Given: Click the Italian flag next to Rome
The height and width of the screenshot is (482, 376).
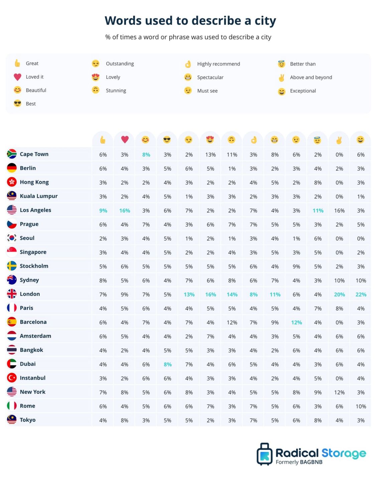Looking at the screenshot, I should pos(12,406).
